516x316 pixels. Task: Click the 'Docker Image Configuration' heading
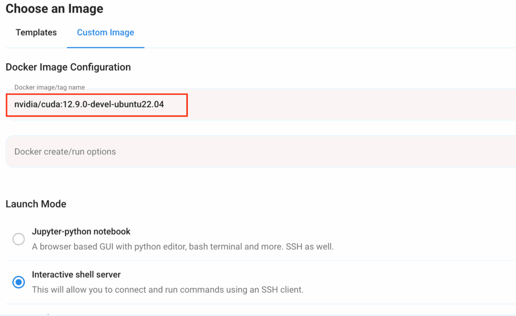pos(68,67)
